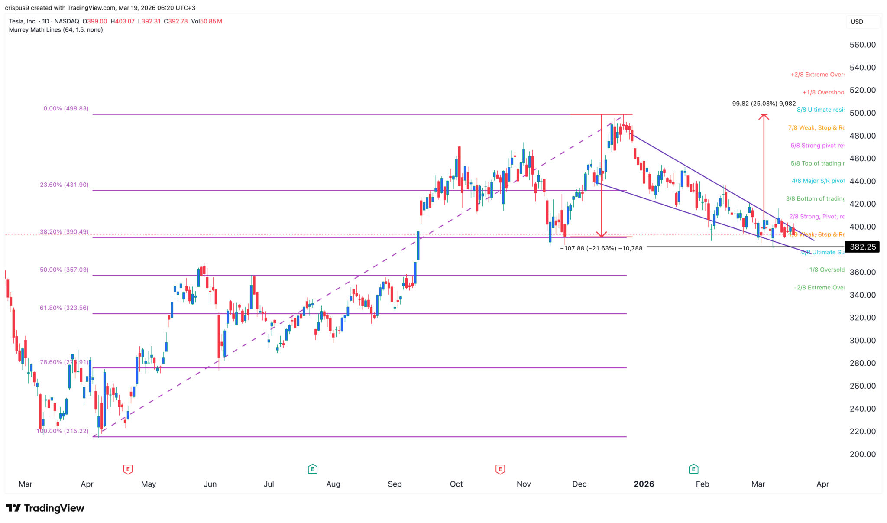Click the green earnings marker in late January
This screenshot has height=523, width=887.
pyautogui.click(x=693, y=469)
